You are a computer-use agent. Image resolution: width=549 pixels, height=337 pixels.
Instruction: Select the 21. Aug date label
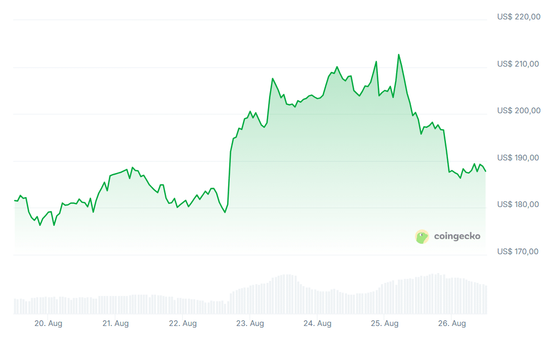coord(116,323)
